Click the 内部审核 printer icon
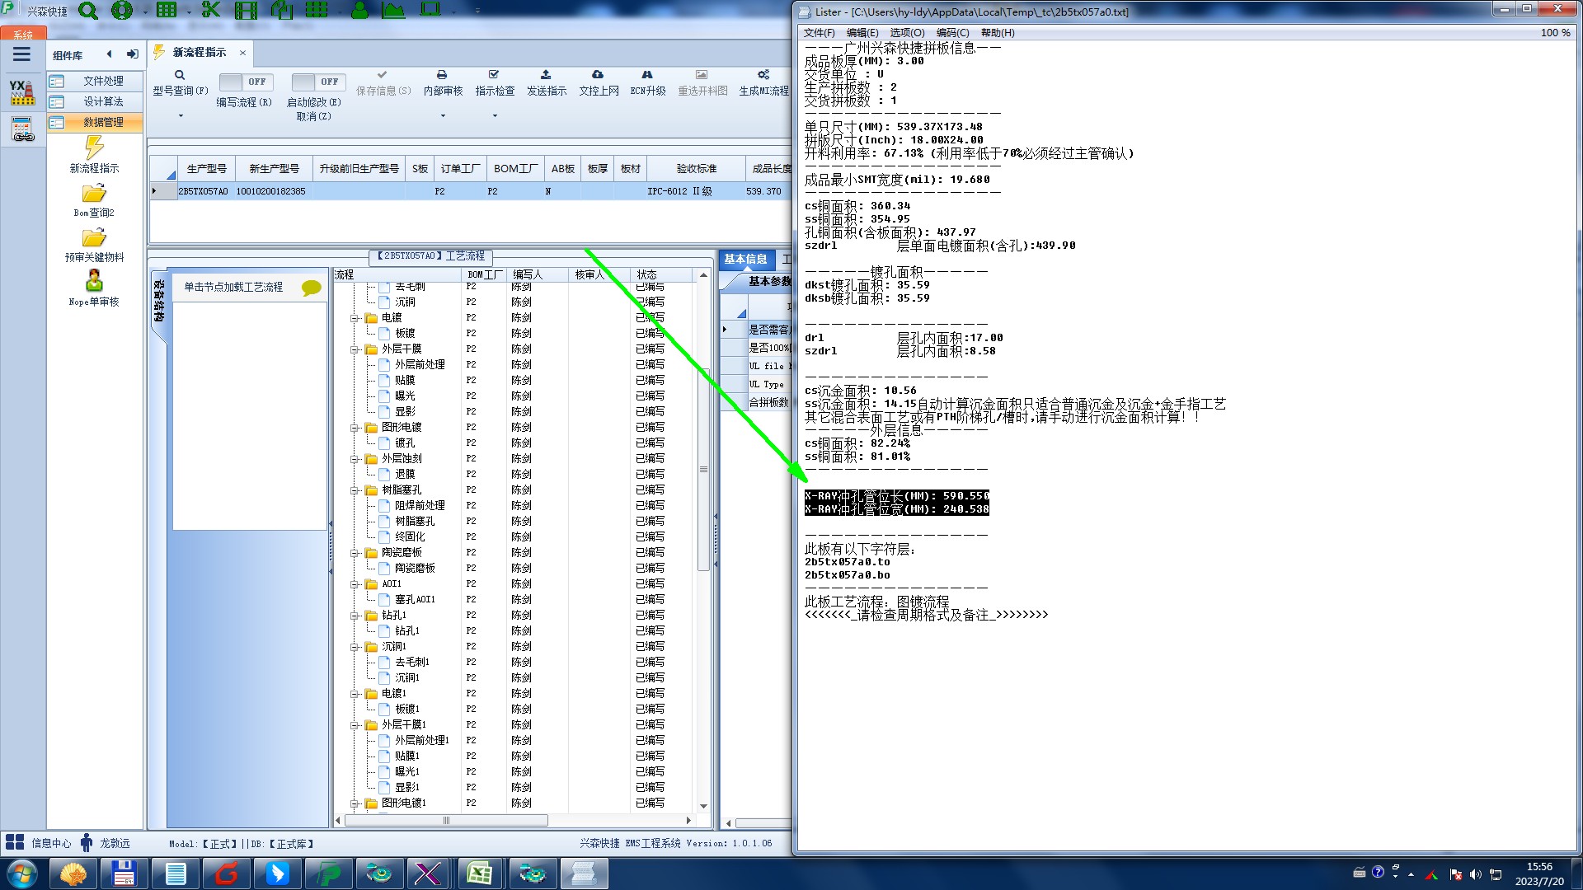This screenshot has width=1583, height=890. click(x=442, y=75)
